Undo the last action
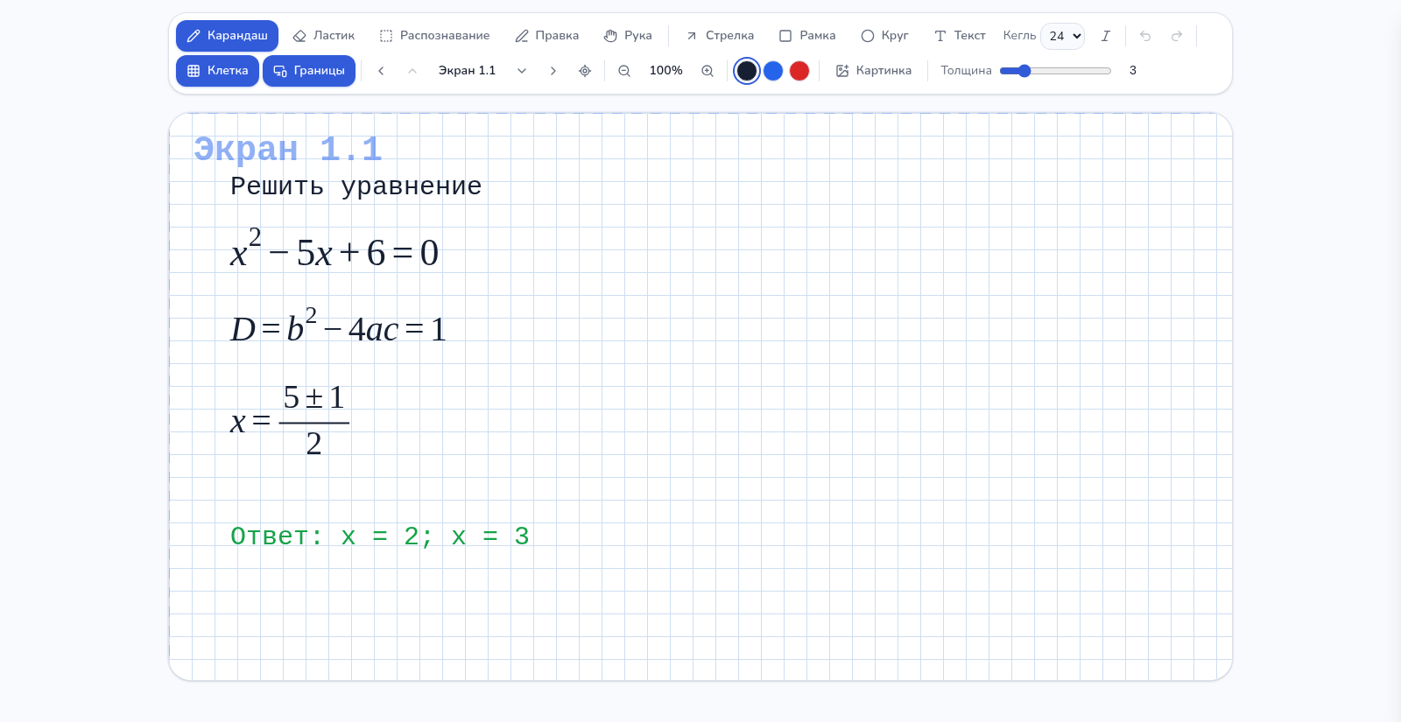The image size is (1401, 722). [x=1145, y=36]
